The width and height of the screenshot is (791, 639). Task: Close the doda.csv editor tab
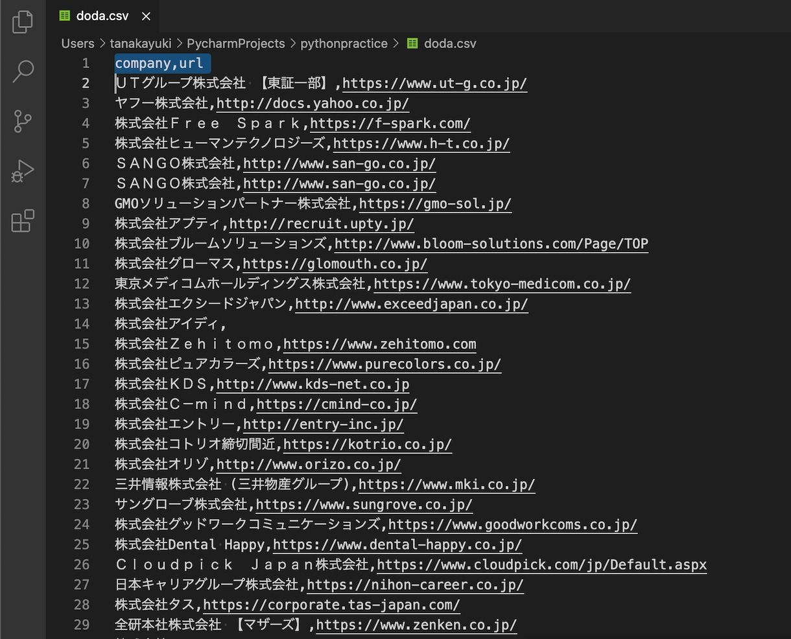(147, 16)
